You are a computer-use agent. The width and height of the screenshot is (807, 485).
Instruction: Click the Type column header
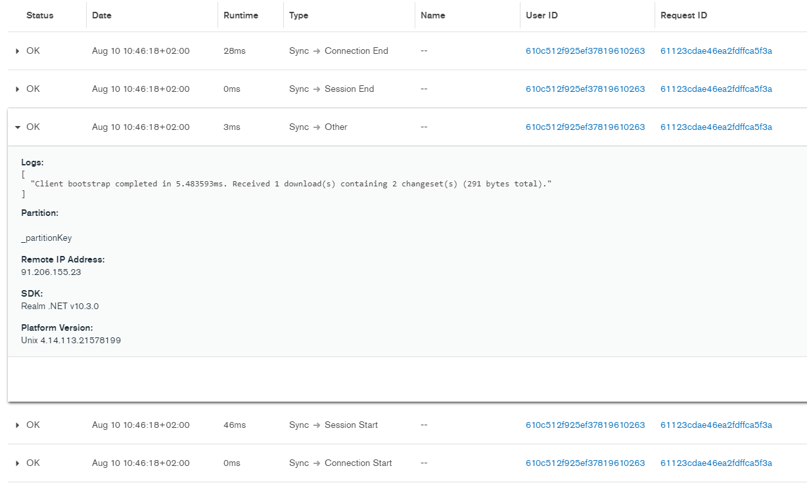[298, 15]
